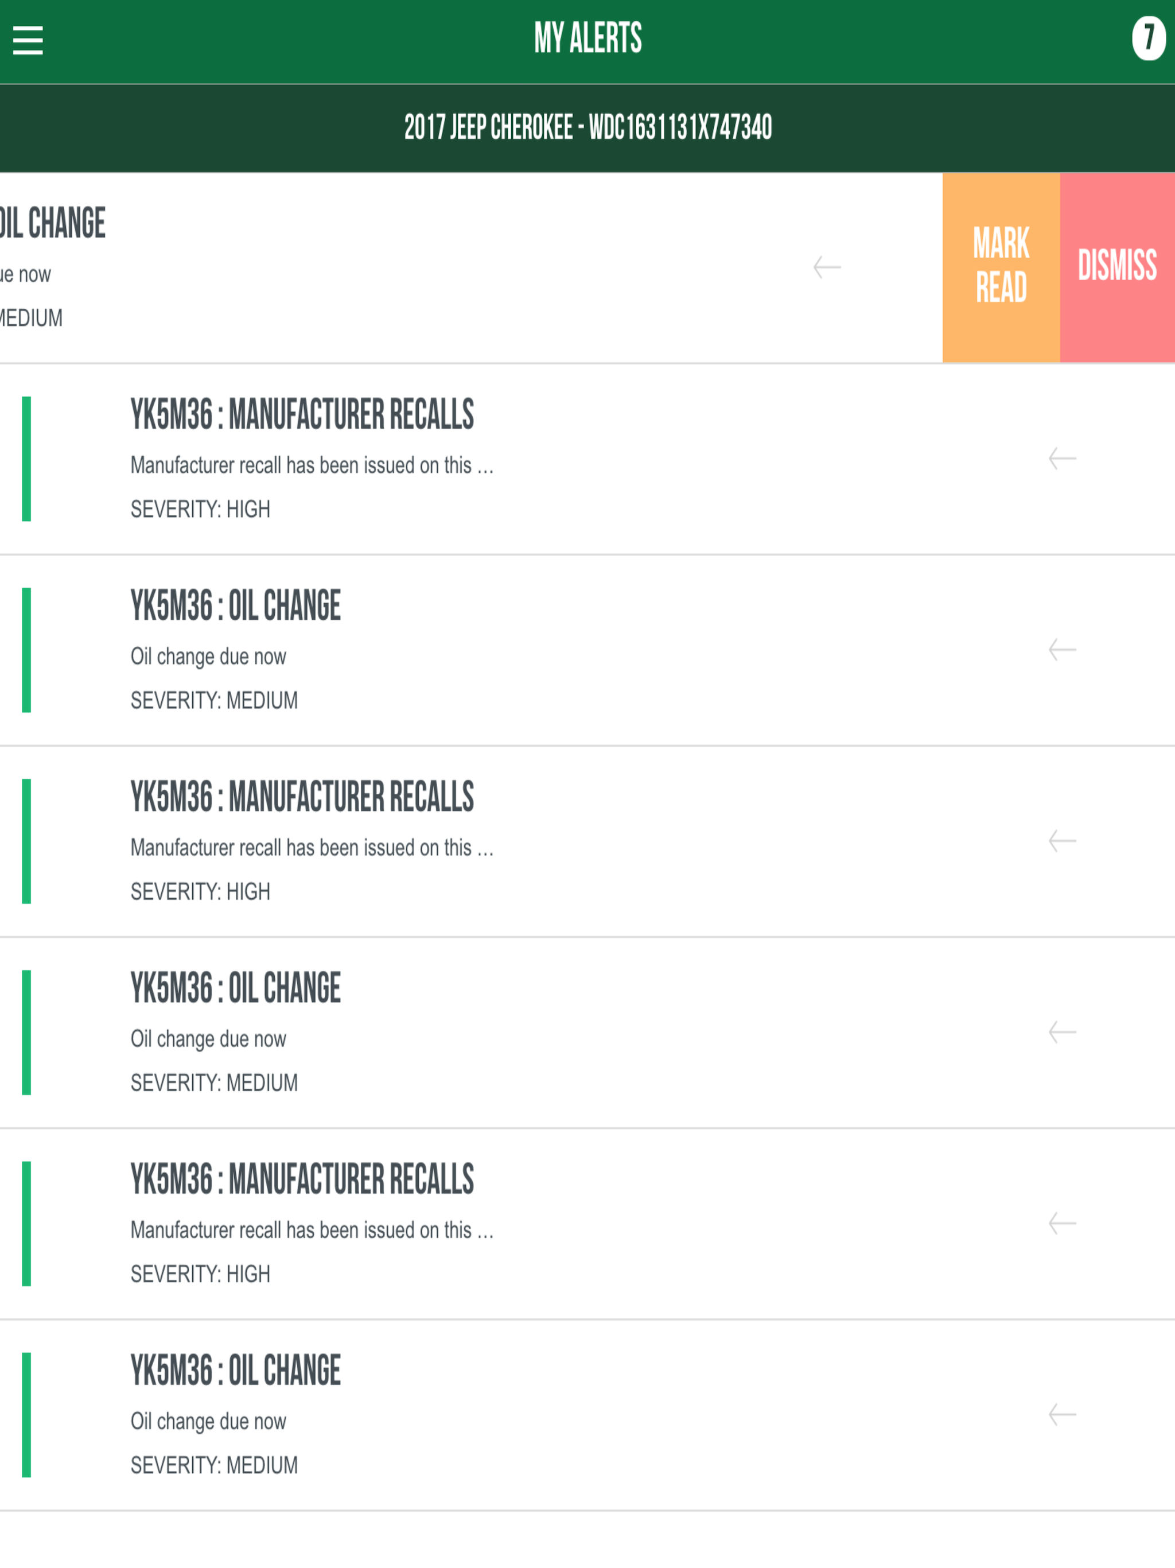Screen dimensions: 1175x1568
Task: Click the second recall alert's description text
Action: pos(312,848)
